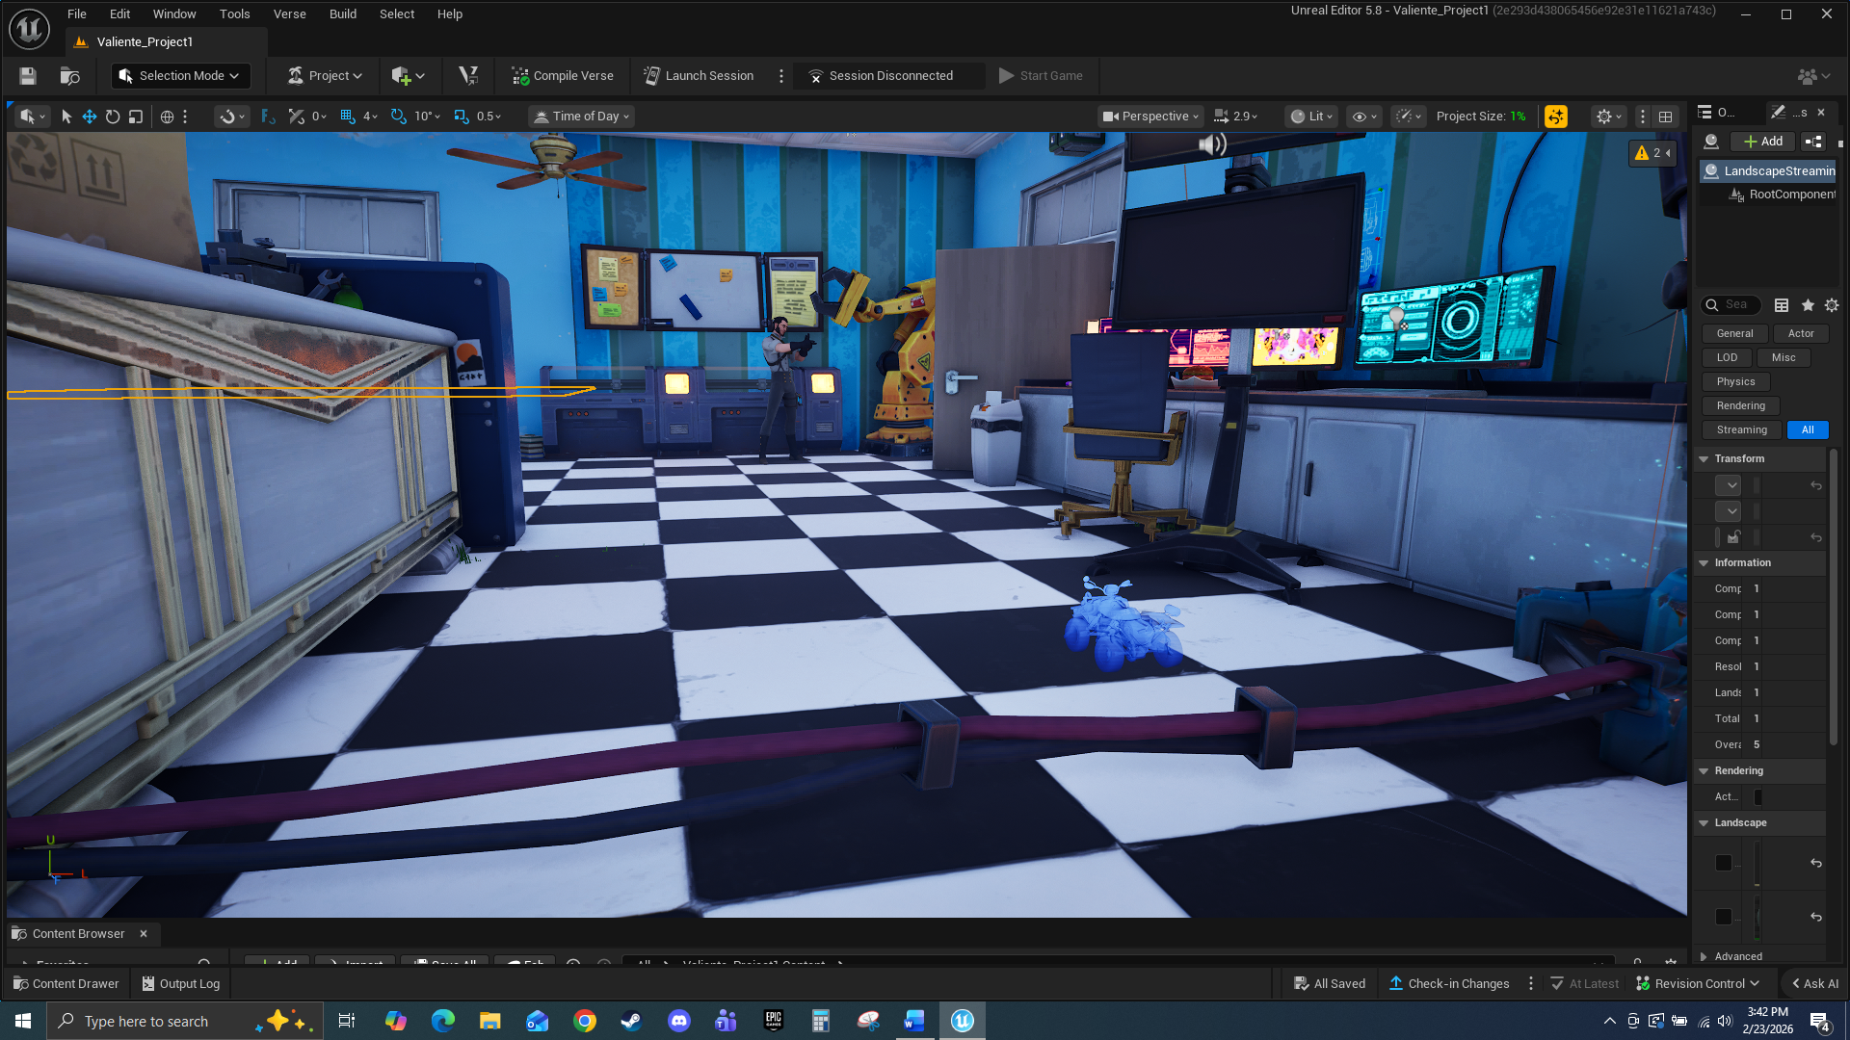Image resolution: width=1850 pixels, height=1040 pixels.
Task: Select the Scale tool
Action: pyautogui.click(x=136, y=117)
